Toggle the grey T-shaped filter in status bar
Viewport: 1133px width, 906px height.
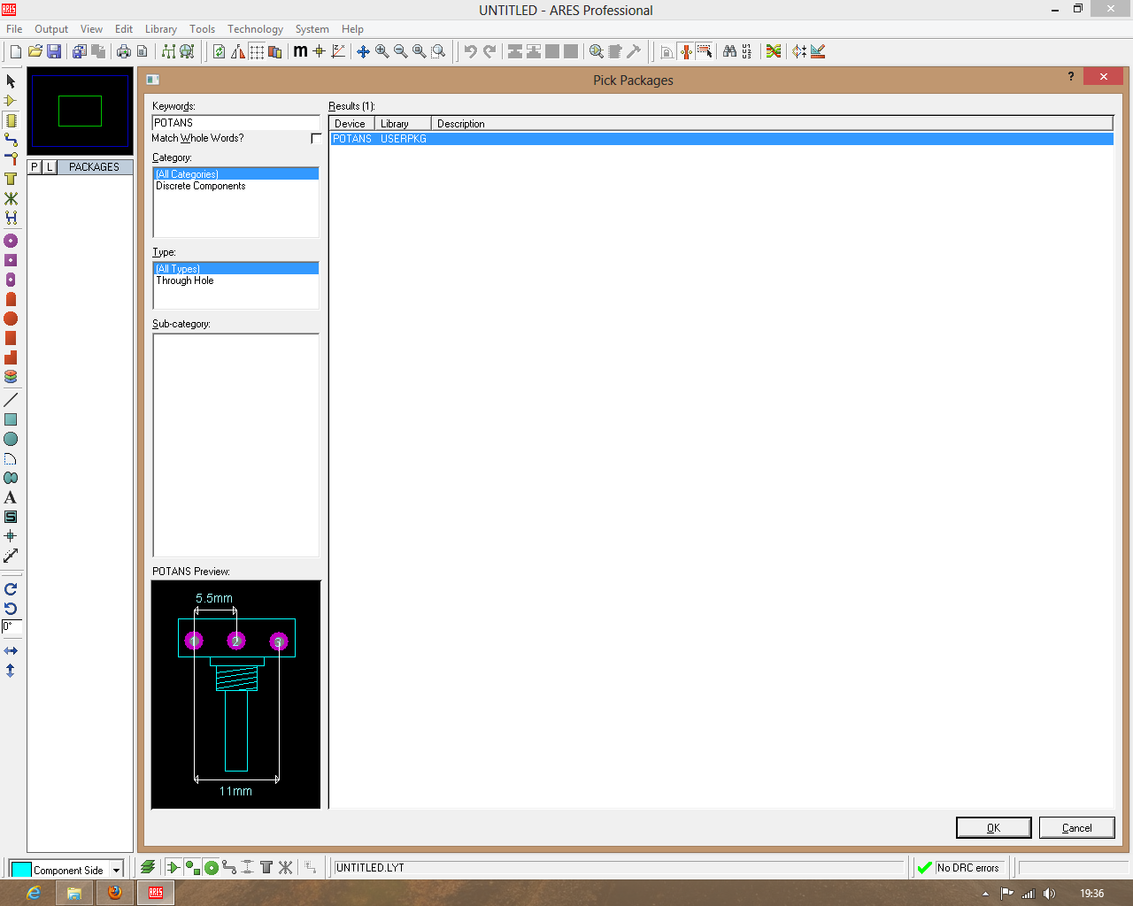pyautogui.click(x=266, y=867)
